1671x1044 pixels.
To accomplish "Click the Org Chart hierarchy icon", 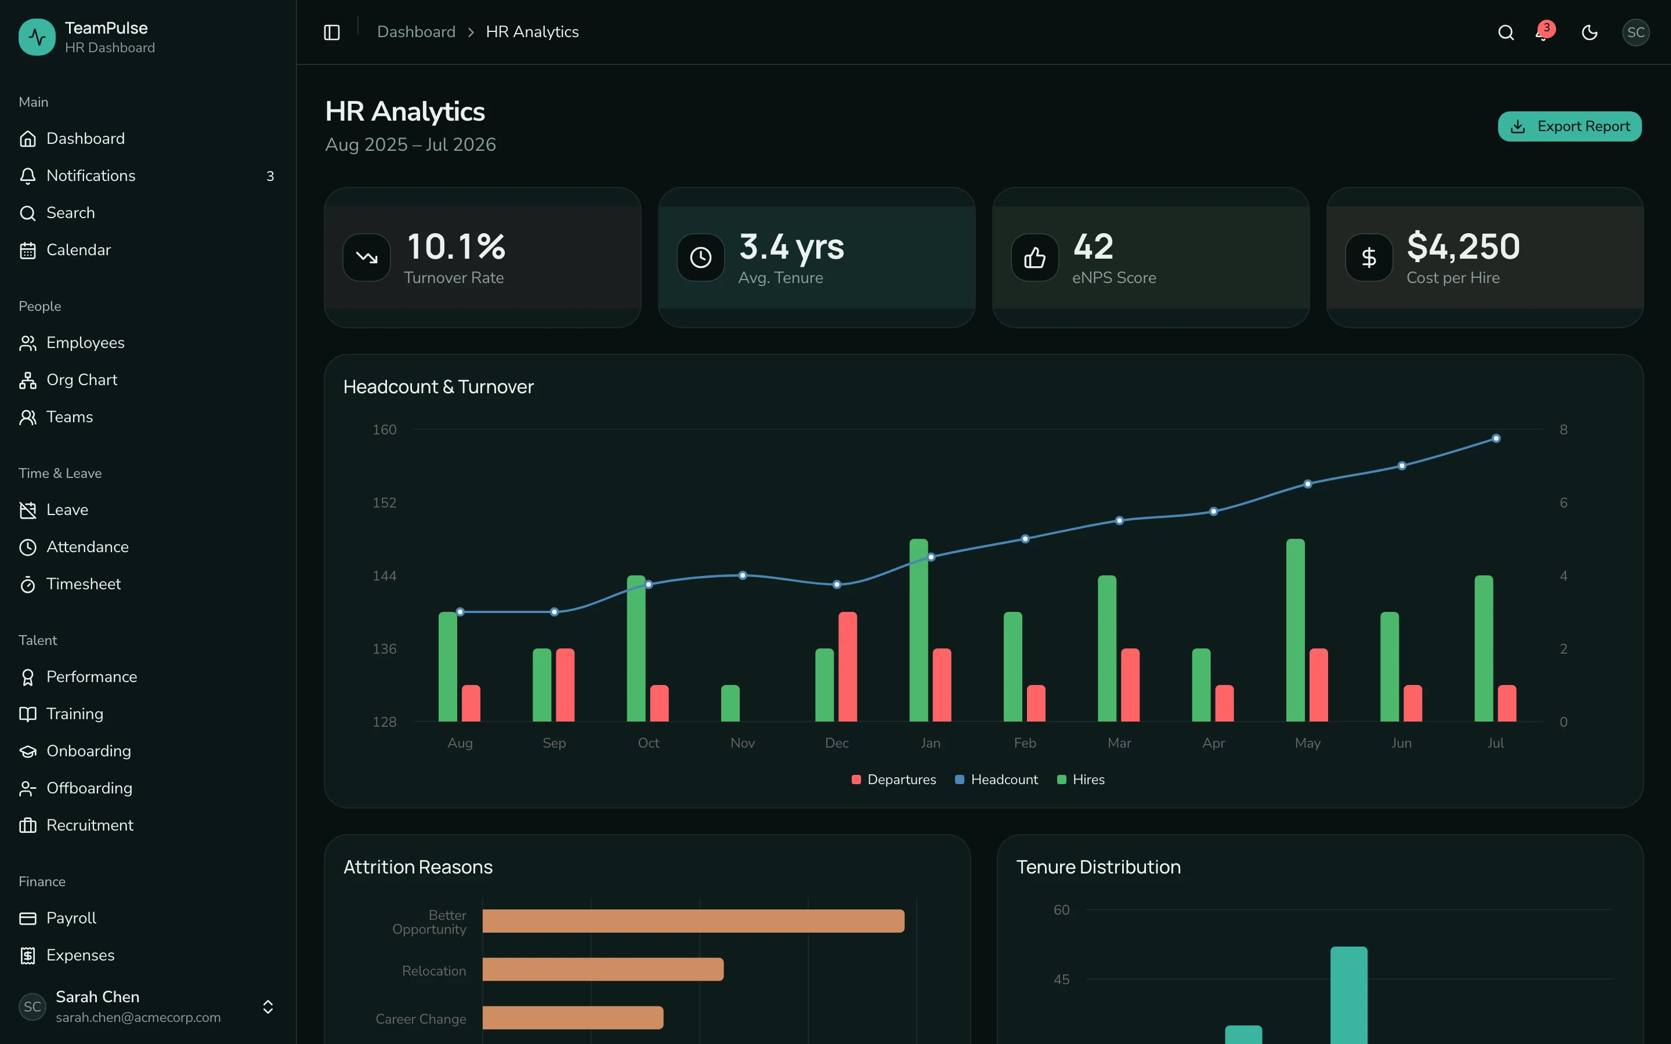I will point(28,380).
